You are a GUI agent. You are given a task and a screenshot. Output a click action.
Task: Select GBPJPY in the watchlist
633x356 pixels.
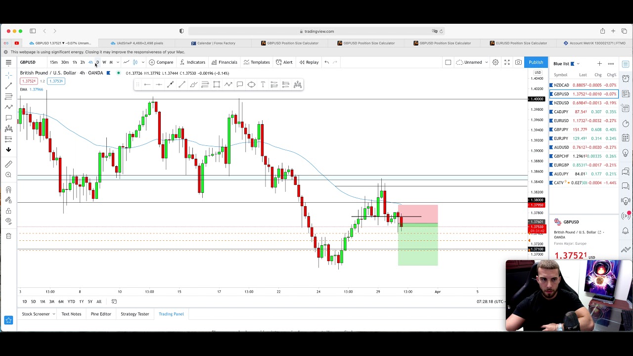click(x=584, y=130)
